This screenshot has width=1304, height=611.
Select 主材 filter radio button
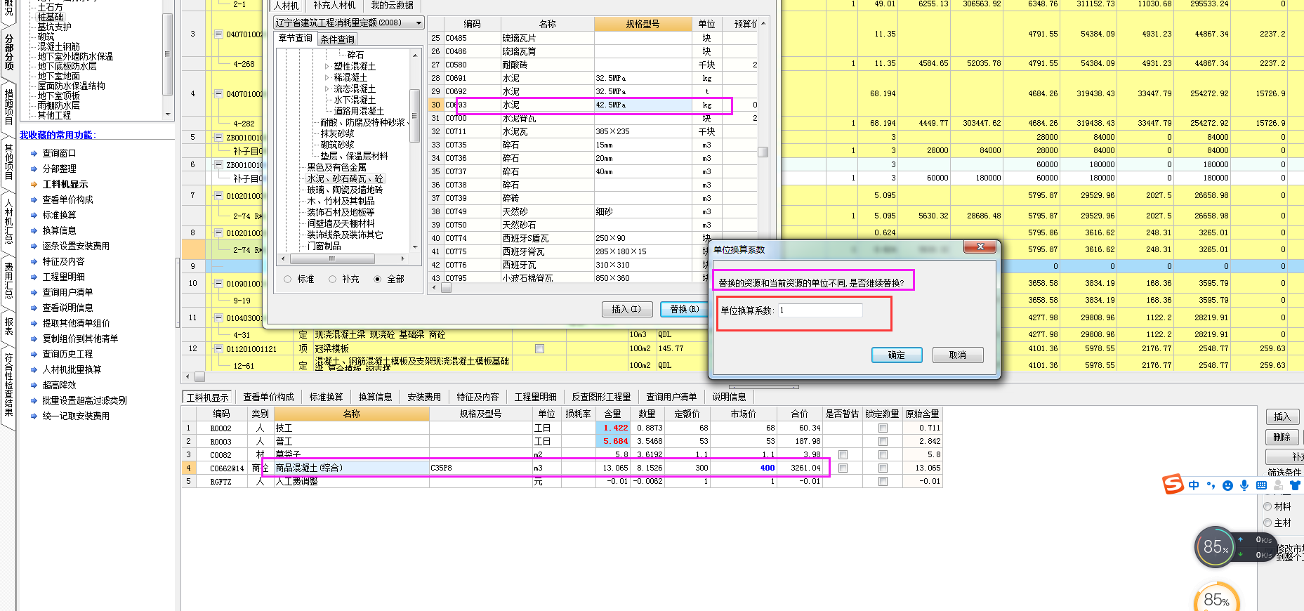[x=1267, y=523]
